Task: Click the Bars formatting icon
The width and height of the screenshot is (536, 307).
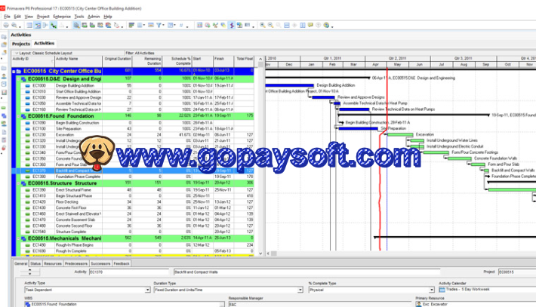Action: point(131,26)
